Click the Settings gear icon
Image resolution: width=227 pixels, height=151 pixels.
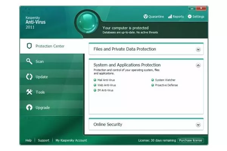(x=190, y=17)
